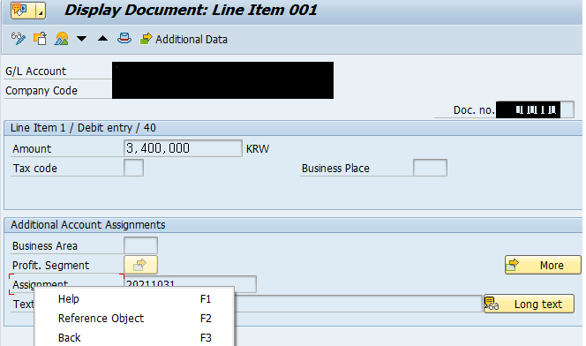Choose Back from the context menu

coord(134,338)
